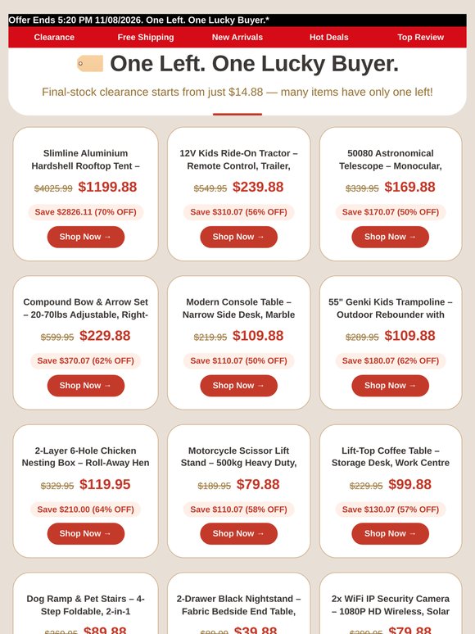Shop Now for Motorcycle Scissor Lift Stand
The width and height of the screenshot is (475, 634).
point(239,534)
